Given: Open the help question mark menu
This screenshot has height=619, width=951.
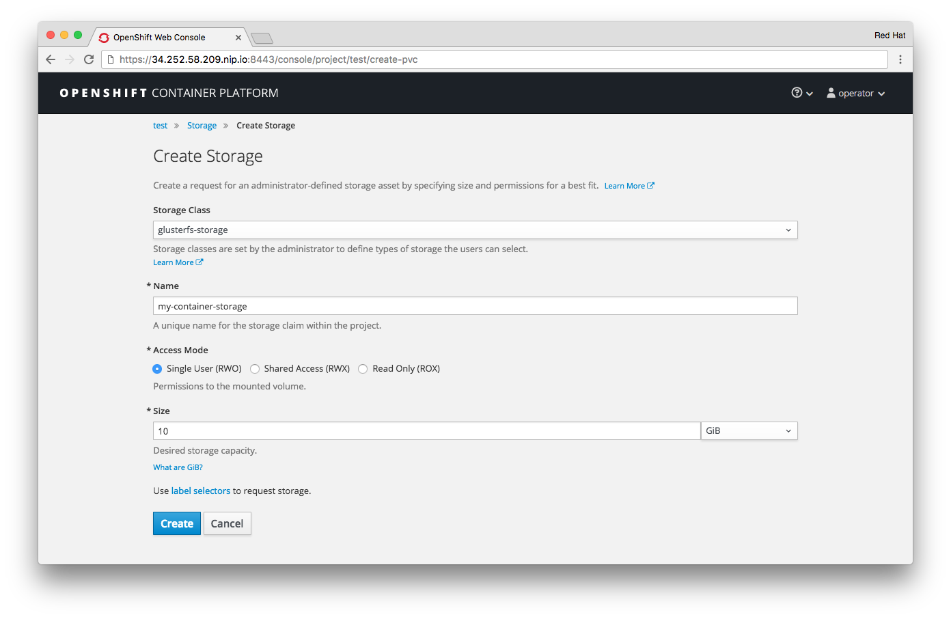Looking at the screenshot, I should point(801,93).
